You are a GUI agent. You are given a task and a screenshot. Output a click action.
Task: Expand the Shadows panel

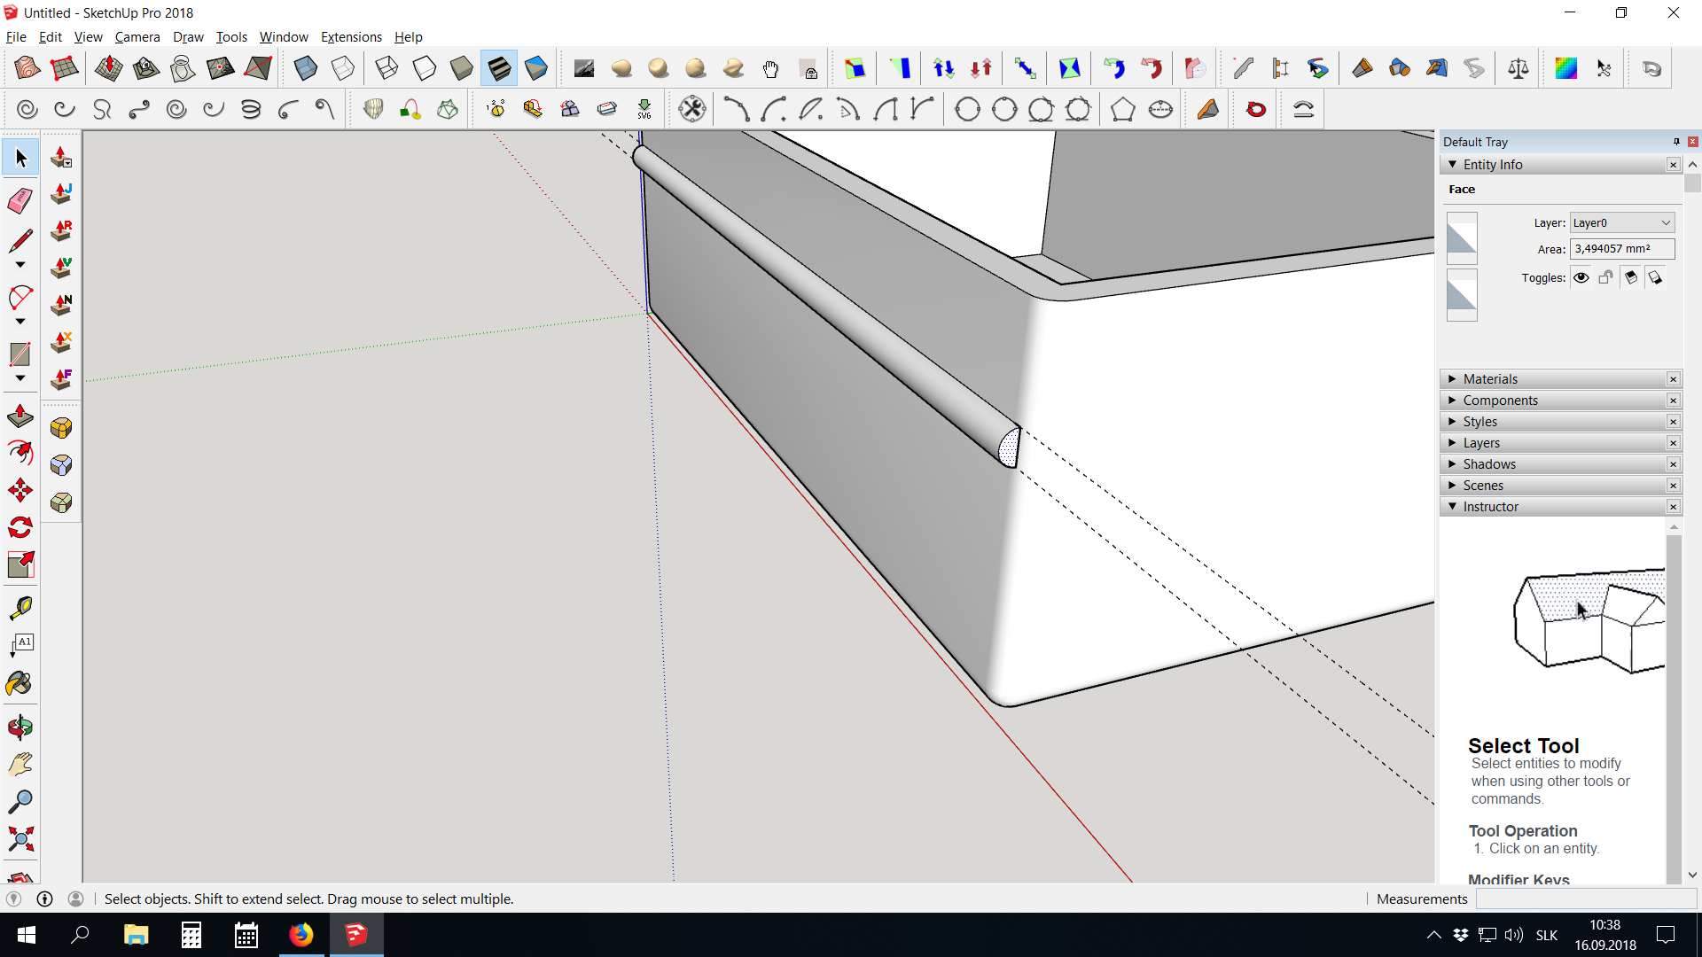pyautogui.click(x=1489, y=464)
